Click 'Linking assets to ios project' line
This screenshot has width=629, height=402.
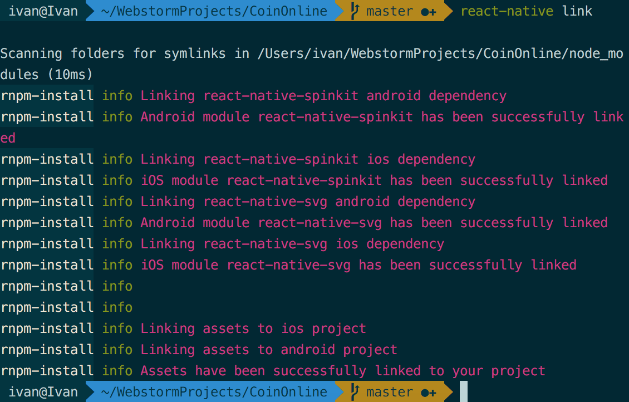pos(253,329)
